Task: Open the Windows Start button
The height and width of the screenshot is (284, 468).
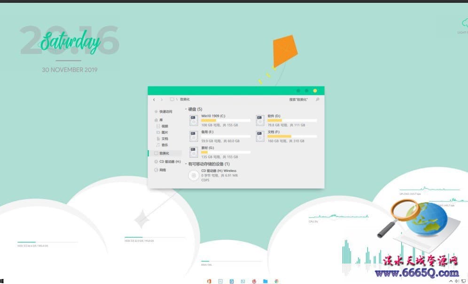Action: 2,281
